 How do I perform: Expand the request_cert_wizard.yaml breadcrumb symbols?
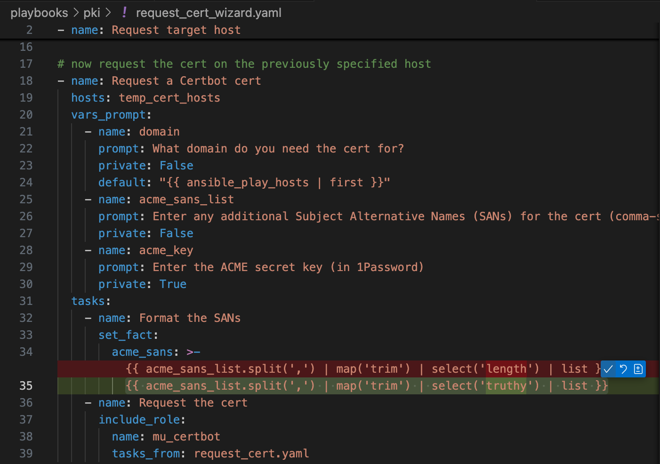click(x=209, y=13)
